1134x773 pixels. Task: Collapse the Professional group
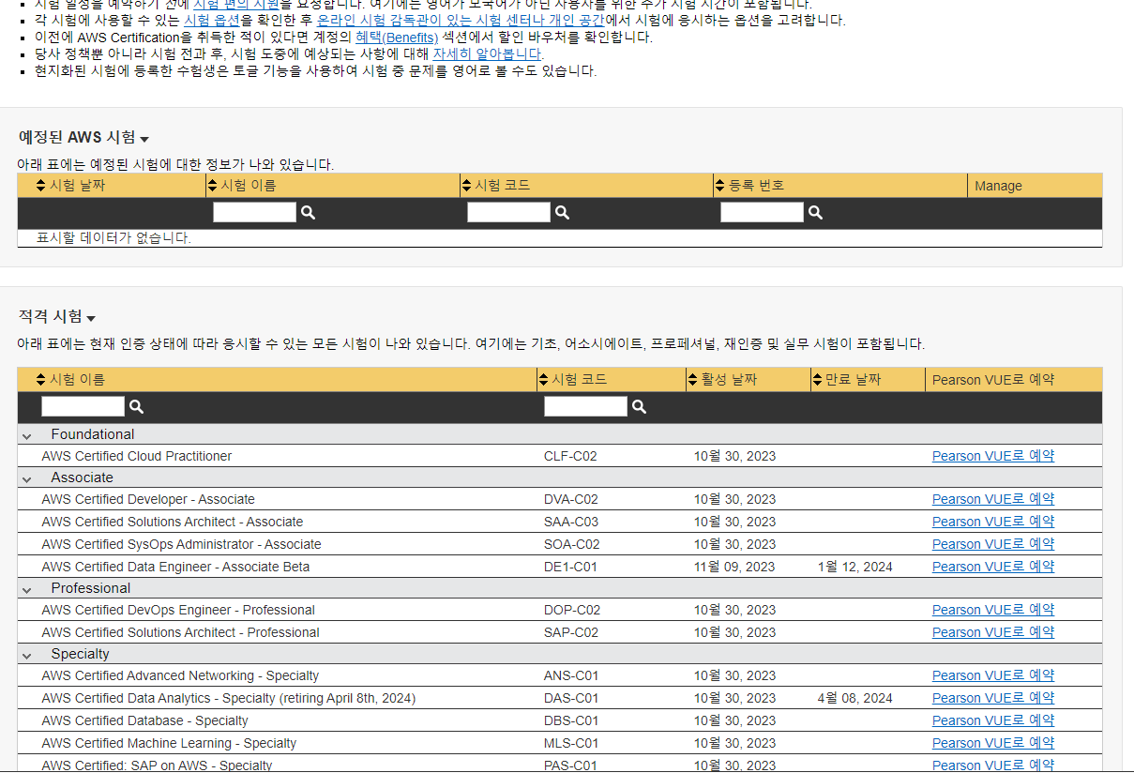28,589
